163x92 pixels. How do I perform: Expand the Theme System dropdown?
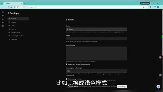pyautogui.click(x=96, y=29)
